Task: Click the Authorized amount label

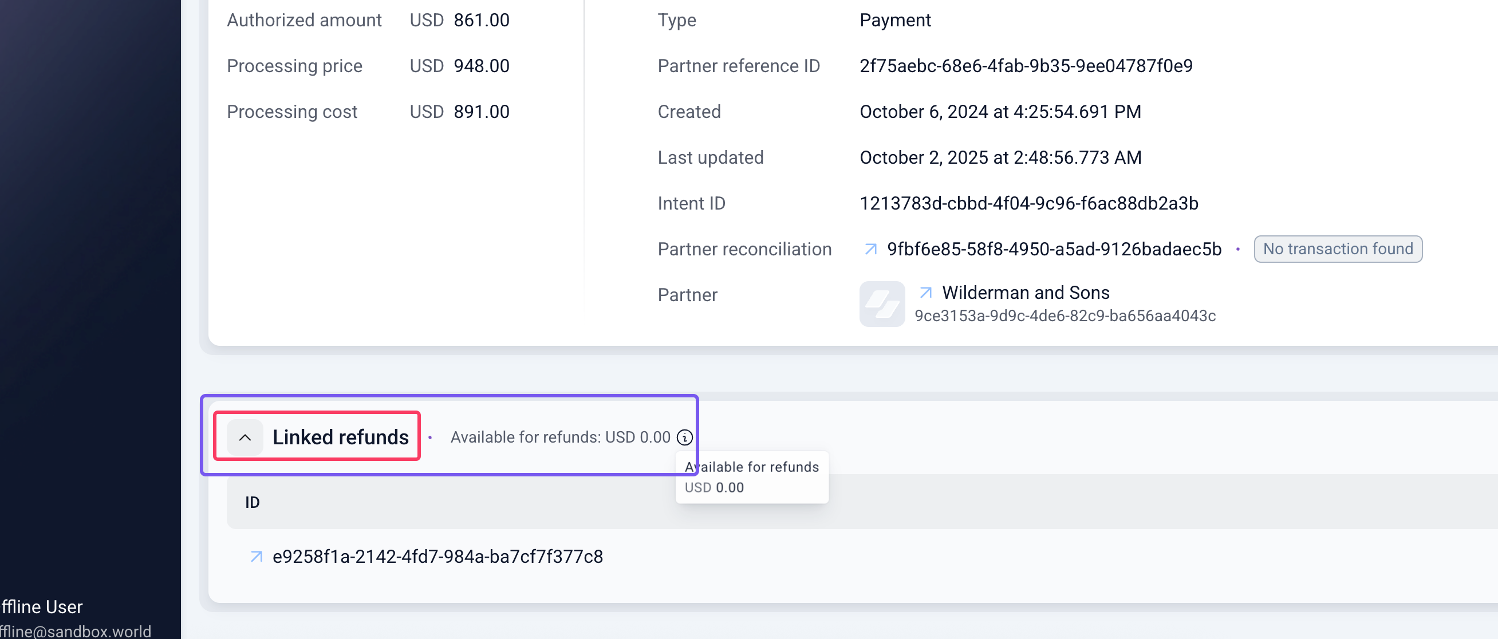Action: coord(304,21)
